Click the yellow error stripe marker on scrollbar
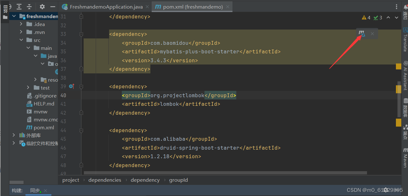Viewport: 408px width, 196px height. [398, 66]
